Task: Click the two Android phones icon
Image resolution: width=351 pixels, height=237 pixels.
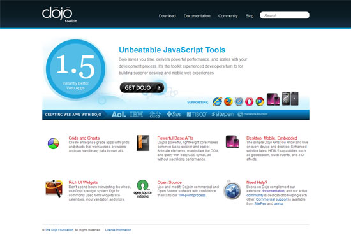Action: click(290, 99)
